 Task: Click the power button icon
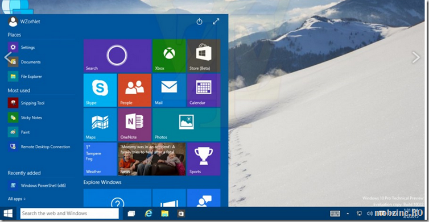pyautogui.click(x=200, y=22)
